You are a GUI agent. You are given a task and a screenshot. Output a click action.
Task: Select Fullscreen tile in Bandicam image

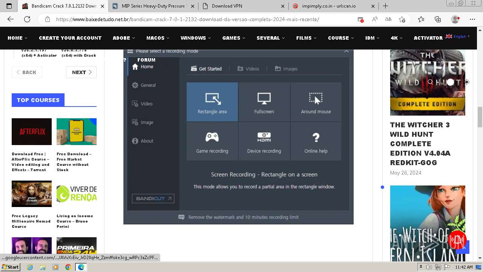[x=264, y=102]
